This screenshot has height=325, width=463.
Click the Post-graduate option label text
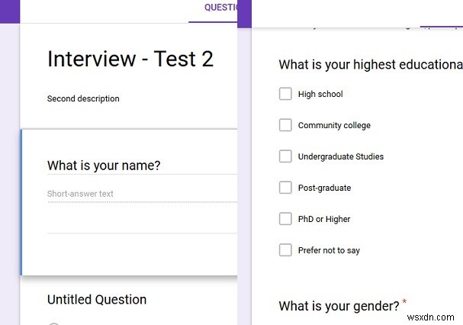pyautogui.click(x=324, y=188)
